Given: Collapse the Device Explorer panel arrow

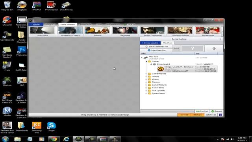Looking at the screenshot, I should tap(220, 39).
